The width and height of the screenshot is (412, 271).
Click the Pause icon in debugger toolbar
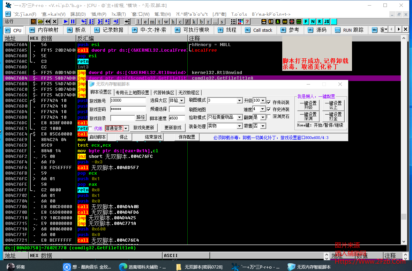pyautogui.click(x=72, y=22)
